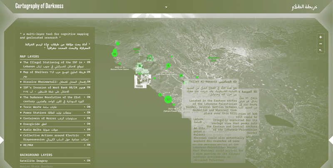333x168 pixels.
Task: Expand the Toxic Waste layer triangle
Action: (x=21, y=107)
